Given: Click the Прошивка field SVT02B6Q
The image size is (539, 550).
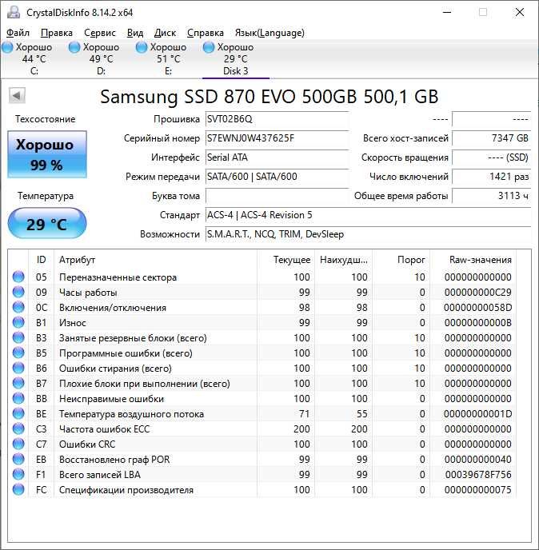Looking at the screenshot, I should click(277, 119).
